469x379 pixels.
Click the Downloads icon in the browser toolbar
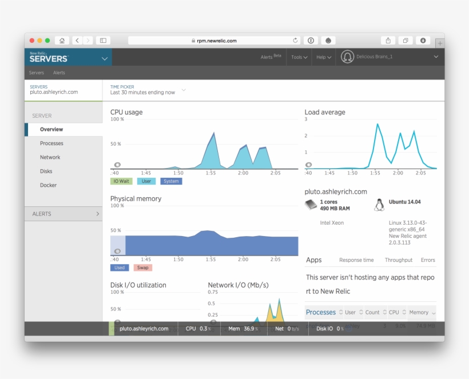423,40
